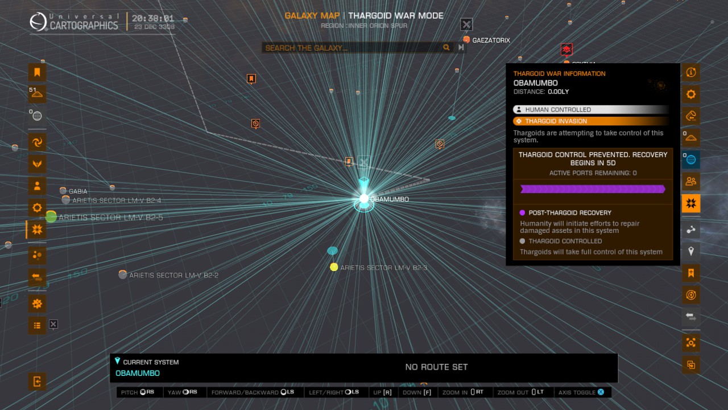Select the Human Controlled state bar
728x410 pixels.
[x=591, y=109]
